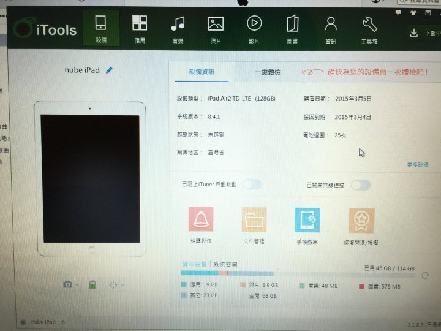The height and width of the screenshot is (331, 441).
Task: Select the 系統容量 storage tab
Action: [225, 264]
